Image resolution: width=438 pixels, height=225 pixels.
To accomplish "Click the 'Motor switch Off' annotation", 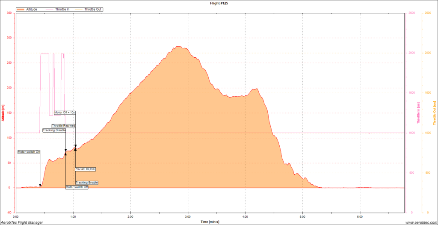I will 77,187.
